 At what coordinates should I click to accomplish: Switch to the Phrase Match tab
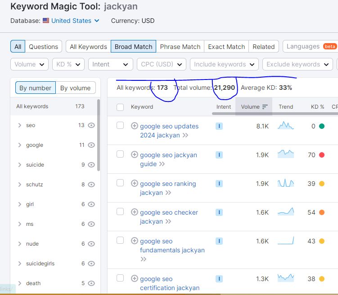[180, 46]
